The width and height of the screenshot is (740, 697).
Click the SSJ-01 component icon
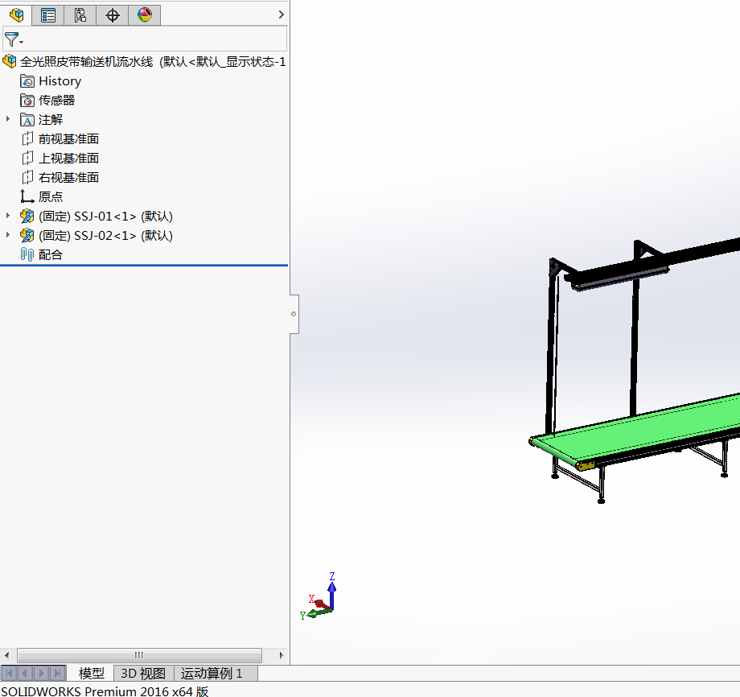(x=27, y=217)
